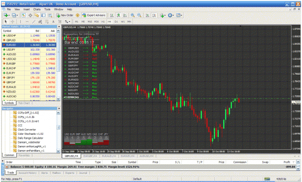Switch to the D1 timeframe
302x182 pixels.
point(116,22)
